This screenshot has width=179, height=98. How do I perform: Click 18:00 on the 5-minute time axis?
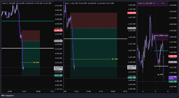[x=38, y=91]
